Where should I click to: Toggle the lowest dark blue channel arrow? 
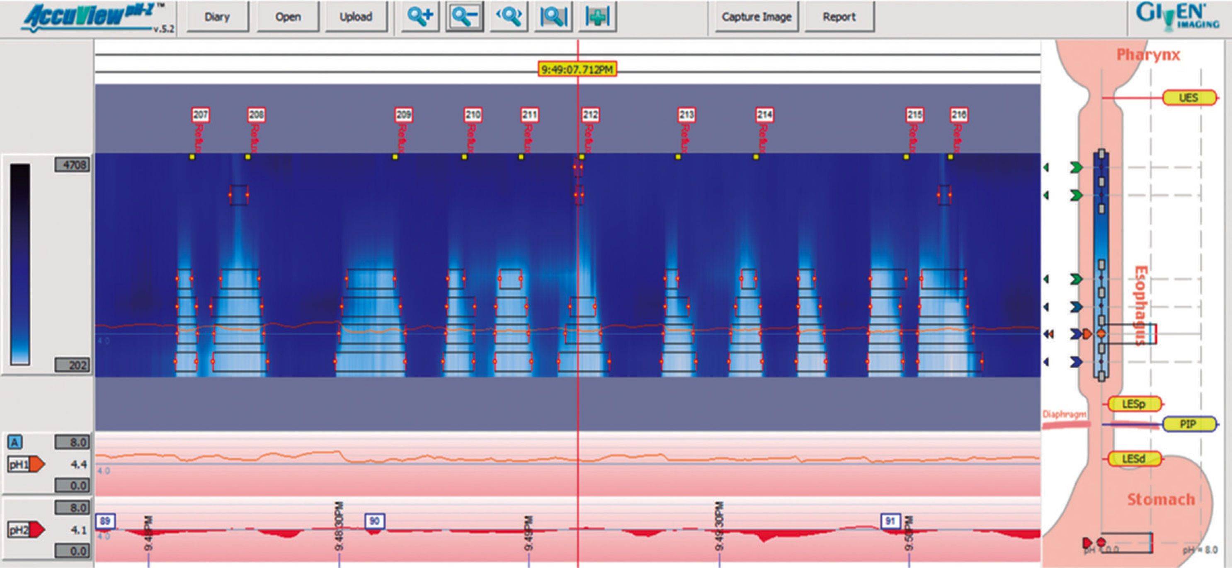tap(1076, 362)
